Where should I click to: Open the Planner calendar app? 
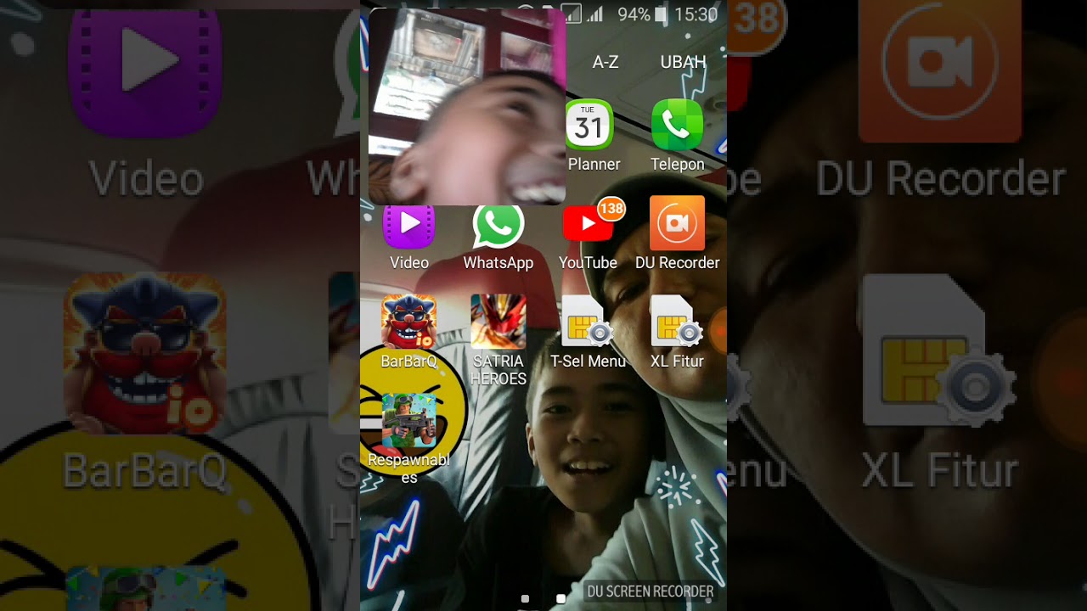click(x=589, y=127)
